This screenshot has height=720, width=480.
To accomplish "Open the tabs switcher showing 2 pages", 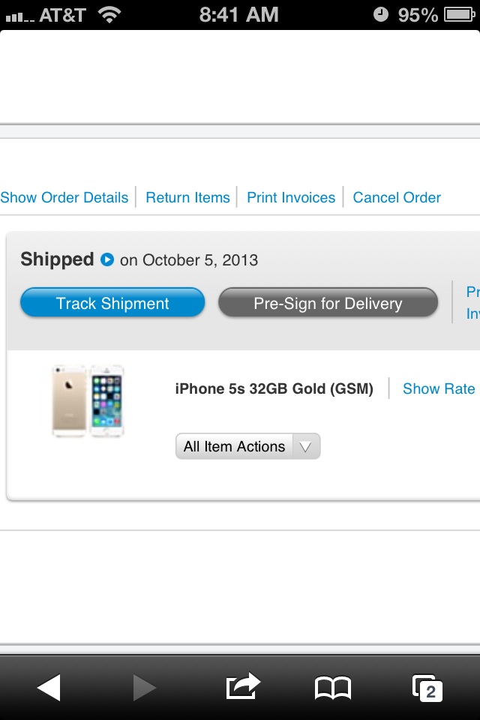I will coord(427,688).
